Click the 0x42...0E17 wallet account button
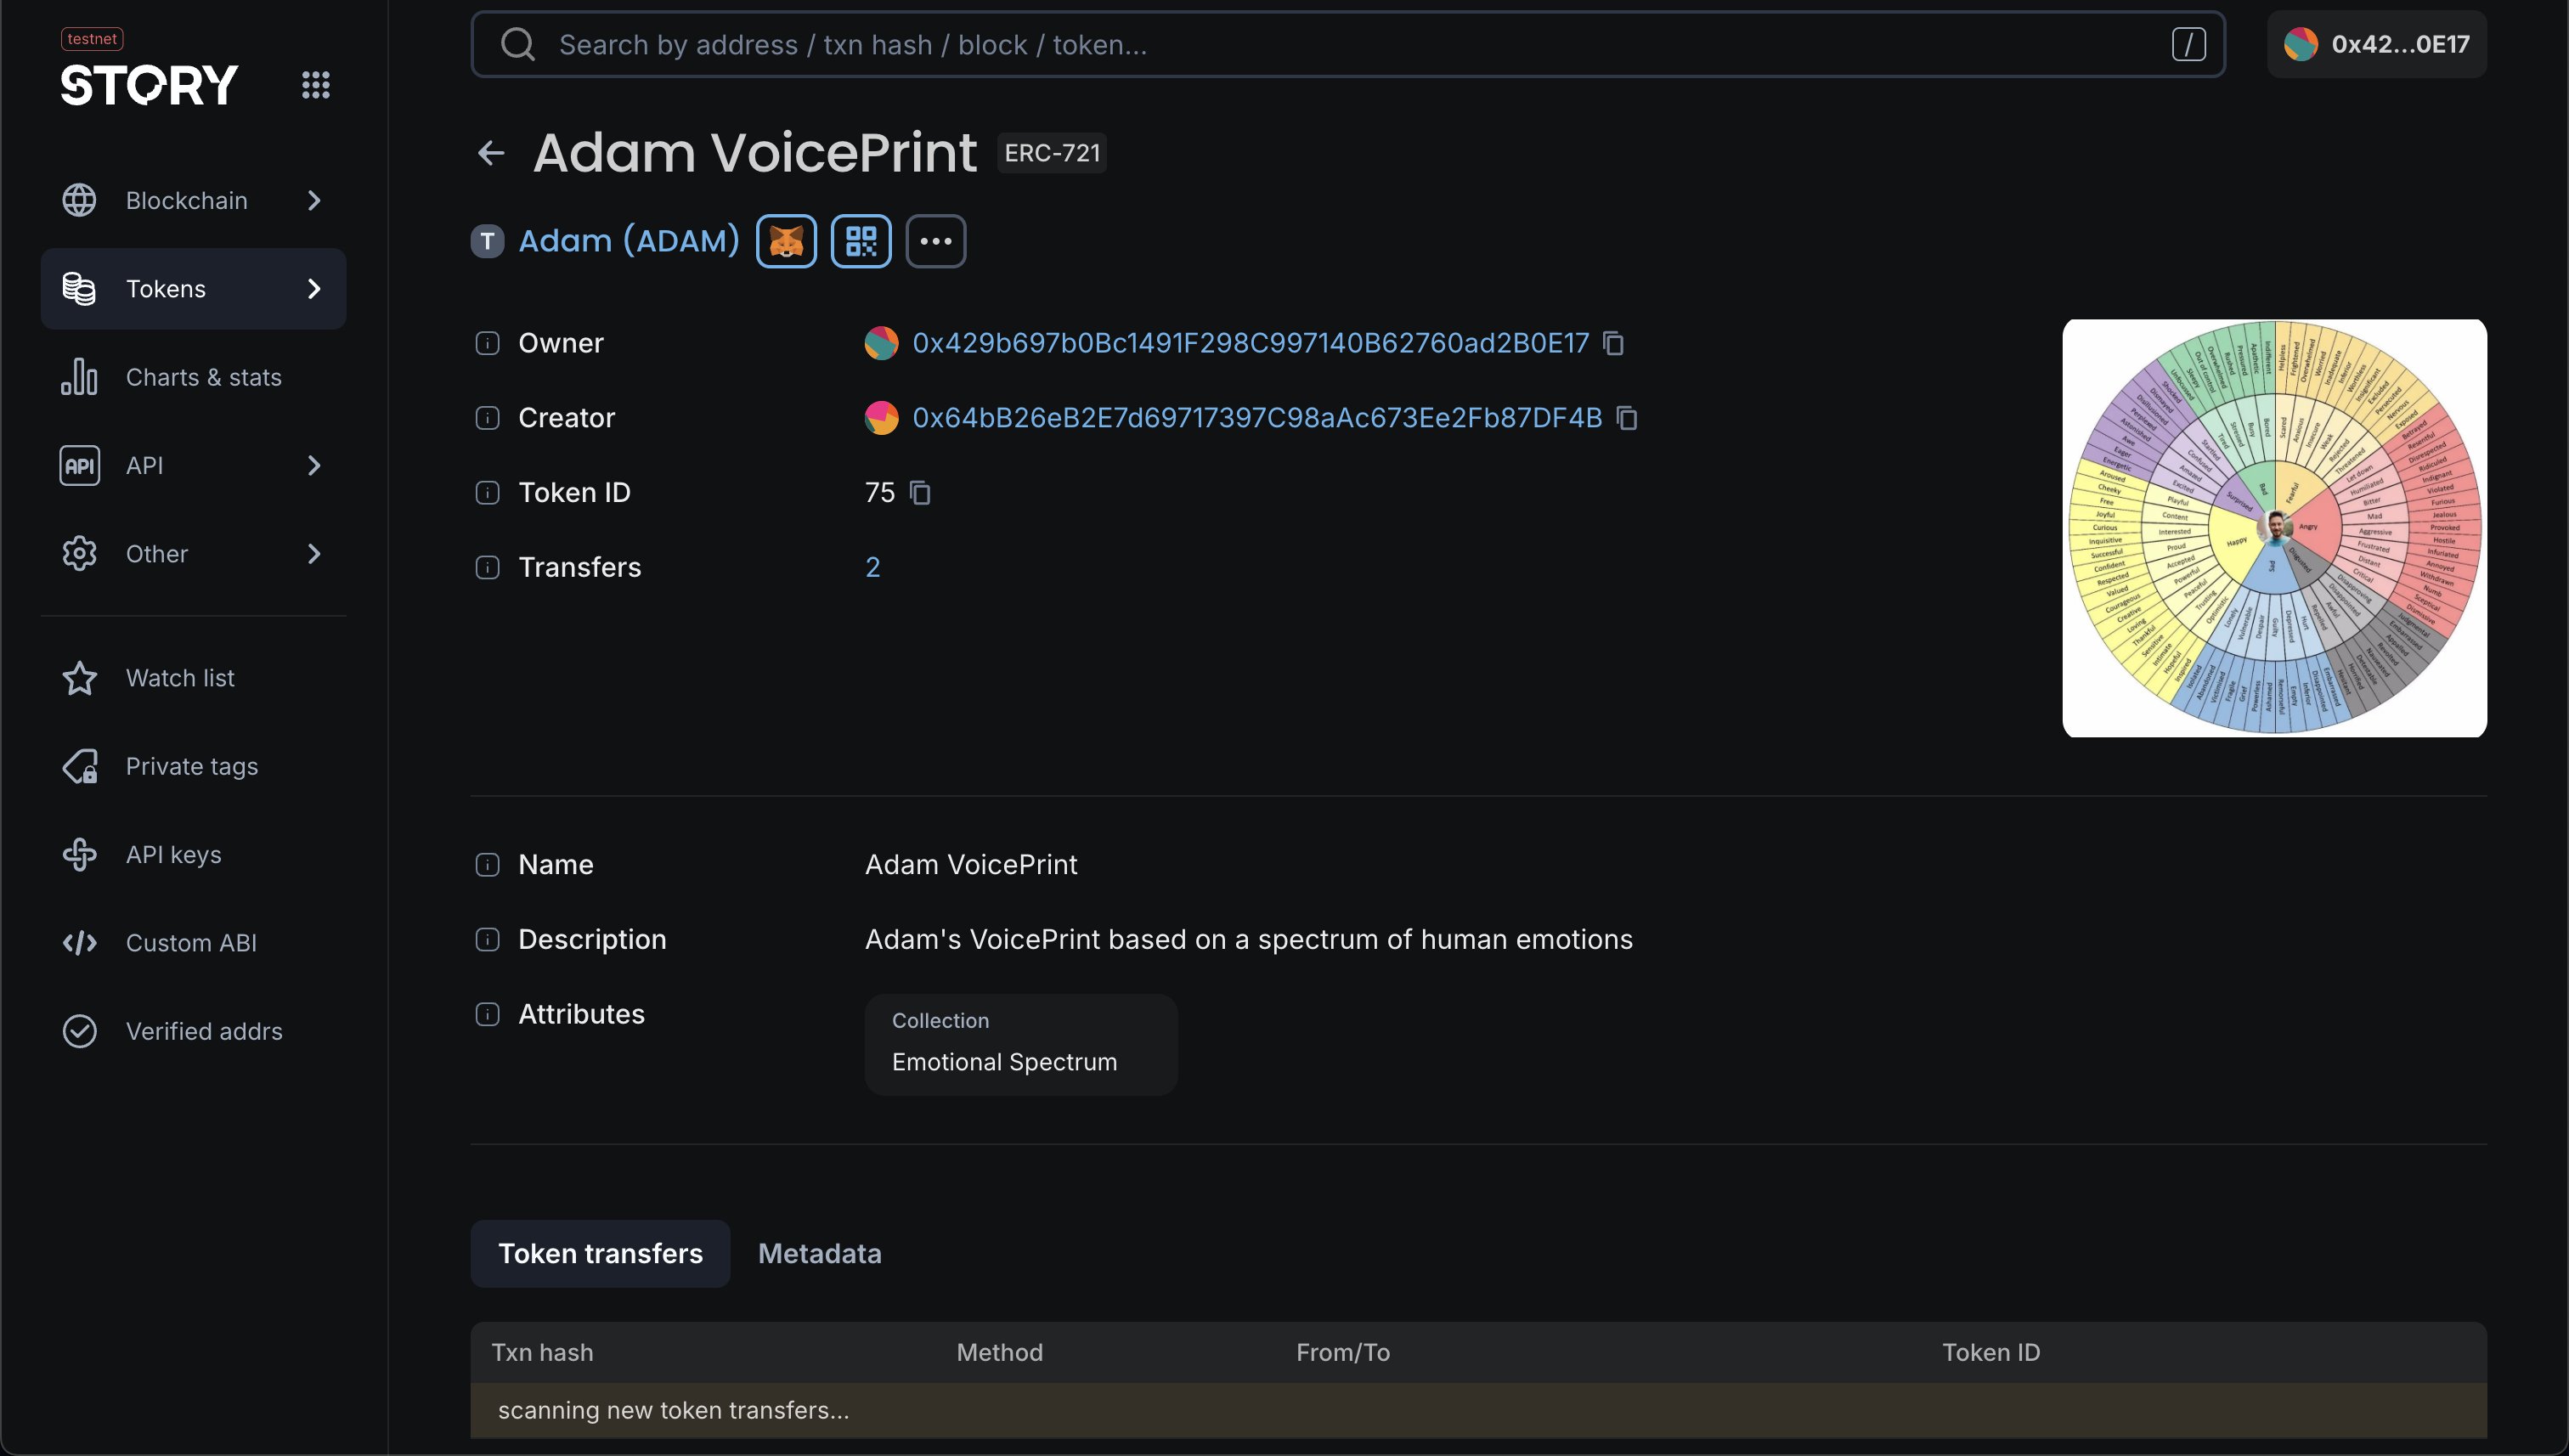This screenshot has height=1456, width=2569. point(2376,44)
